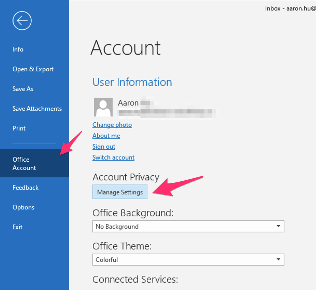This screenshot has width=316, height=290.
Task: Click the Change photo link
Action: [x=112, y=125]
